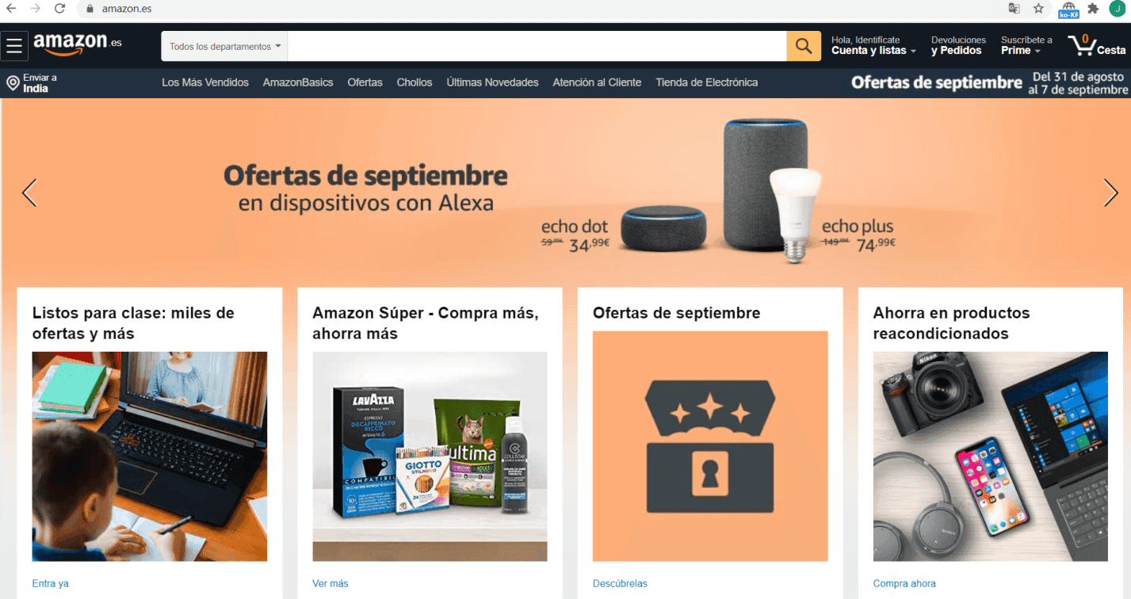Click the browser reload icon
The image size is (1131, 599).
59,9
